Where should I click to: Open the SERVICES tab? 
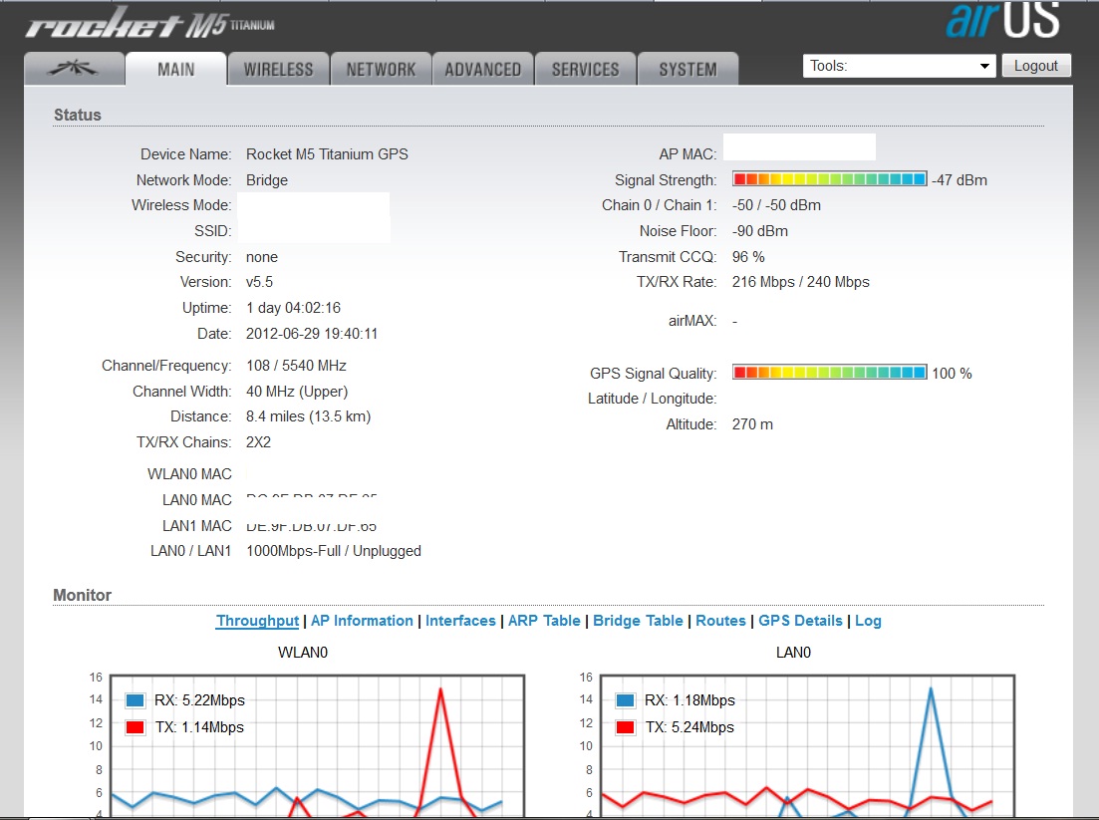(x=586, y=69)
